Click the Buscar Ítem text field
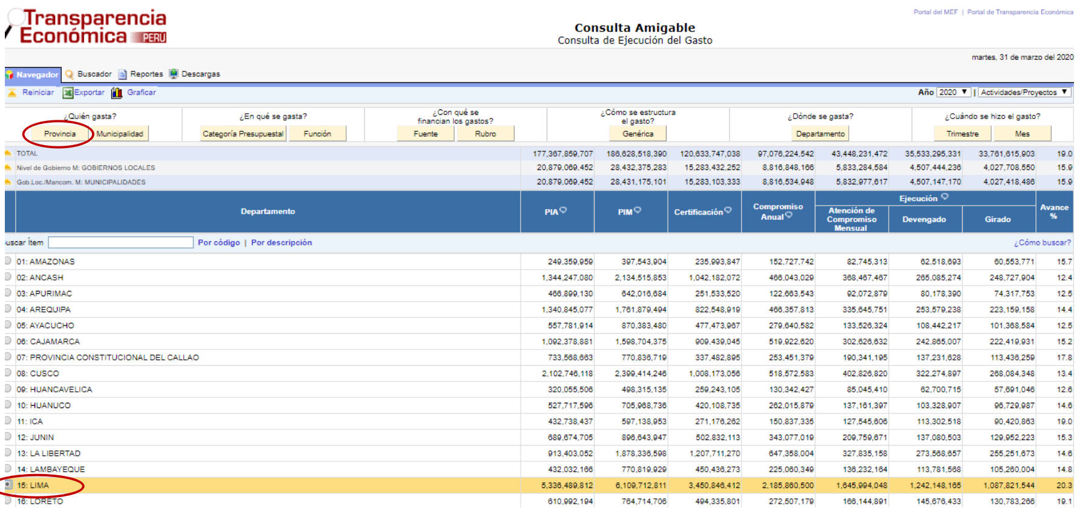The width and height of the screenshot is (1077, 523). (x=120, y=242)
